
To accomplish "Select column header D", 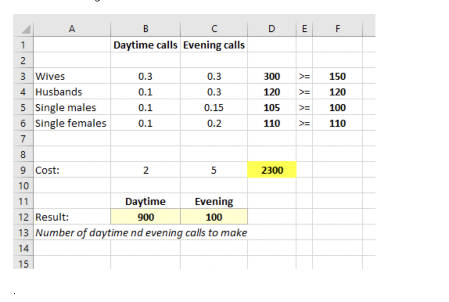I will tap(272, 29).
